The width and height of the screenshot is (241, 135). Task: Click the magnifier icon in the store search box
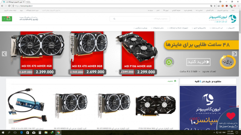(114, 19)
